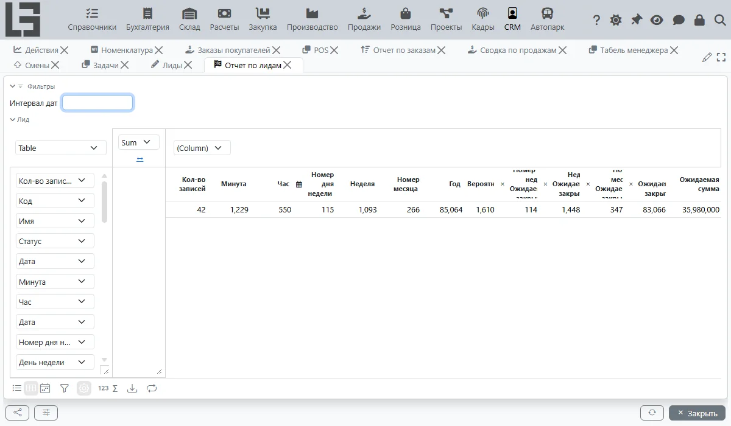Expand the День недели field dropdown

[x=55, y=362]
